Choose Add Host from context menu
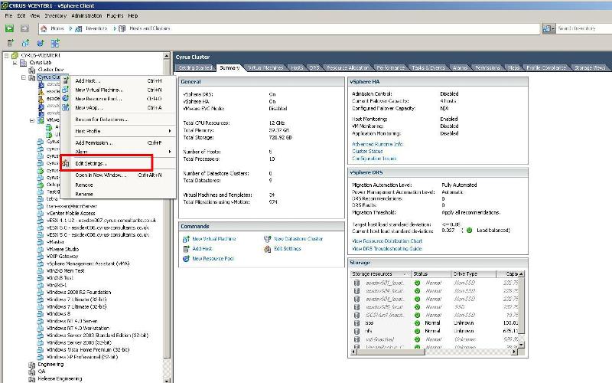 118,81
